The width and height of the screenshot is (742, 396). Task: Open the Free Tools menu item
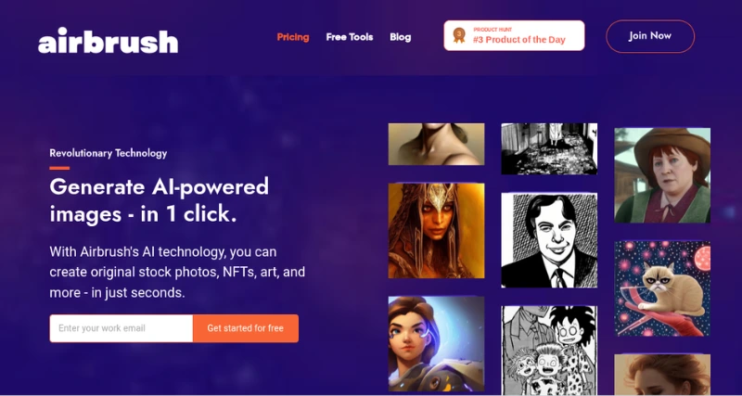click(350, 37)
